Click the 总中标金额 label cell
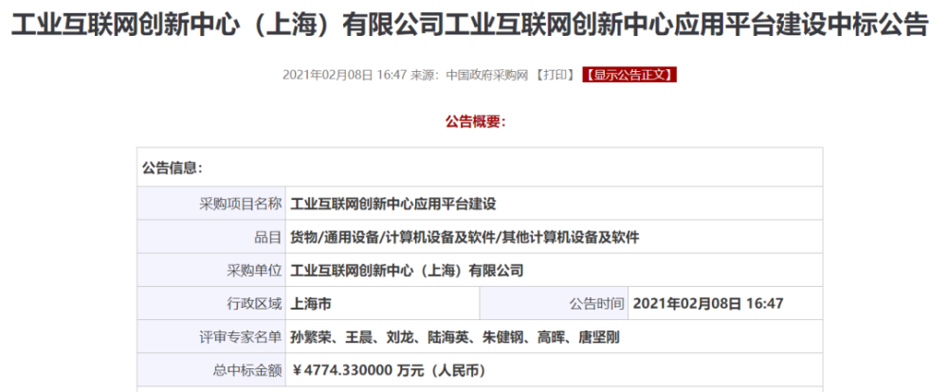Screen dimensions: 948x392 tap(211, 370)
